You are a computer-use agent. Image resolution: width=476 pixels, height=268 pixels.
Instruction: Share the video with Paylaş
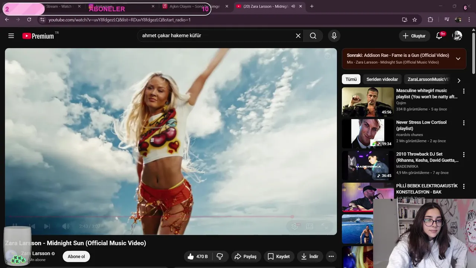[x=245, y=256]
